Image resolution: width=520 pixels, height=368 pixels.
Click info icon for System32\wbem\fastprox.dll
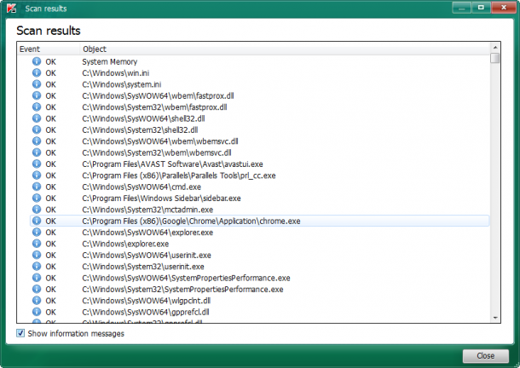[37, 106]
